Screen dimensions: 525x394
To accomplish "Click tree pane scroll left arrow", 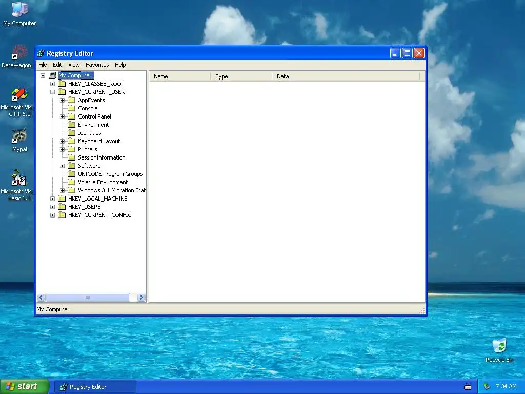I will pyautogui.click(x=41, y=297).
